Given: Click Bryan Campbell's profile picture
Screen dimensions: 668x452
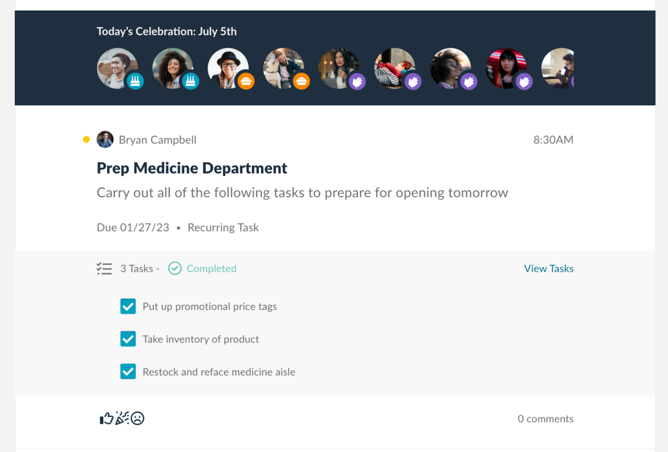Looking at the screenshot, I should 105,140.
